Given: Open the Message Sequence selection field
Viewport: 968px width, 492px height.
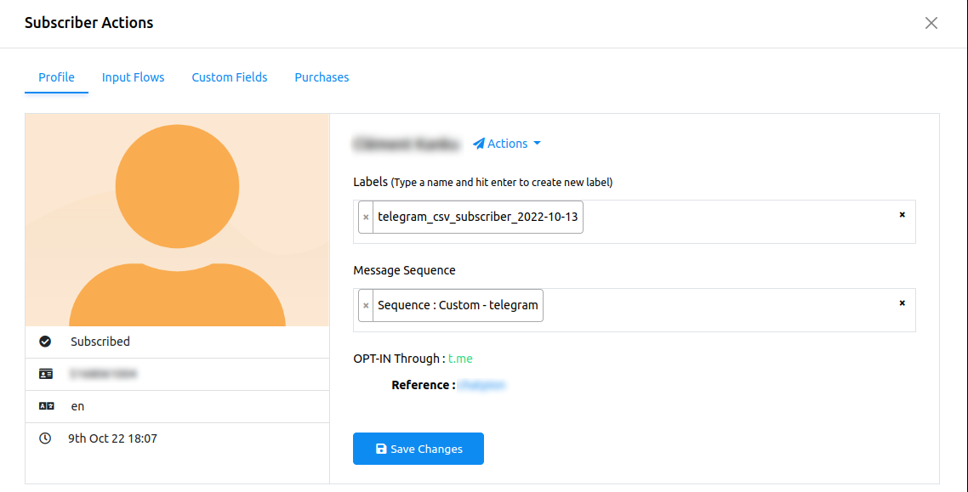Looking at the screenshot, I should 723,309.
